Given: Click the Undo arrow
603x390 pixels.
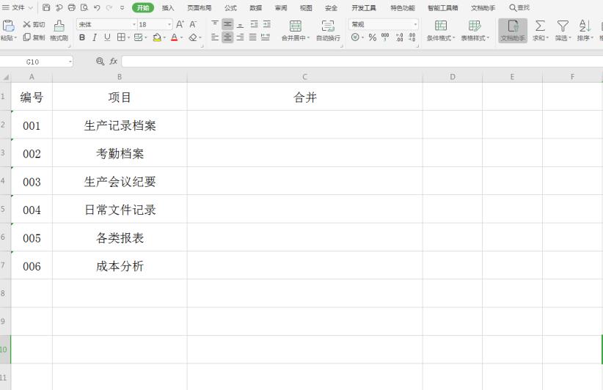Looking at the screenshot, I should coord(97,7).
